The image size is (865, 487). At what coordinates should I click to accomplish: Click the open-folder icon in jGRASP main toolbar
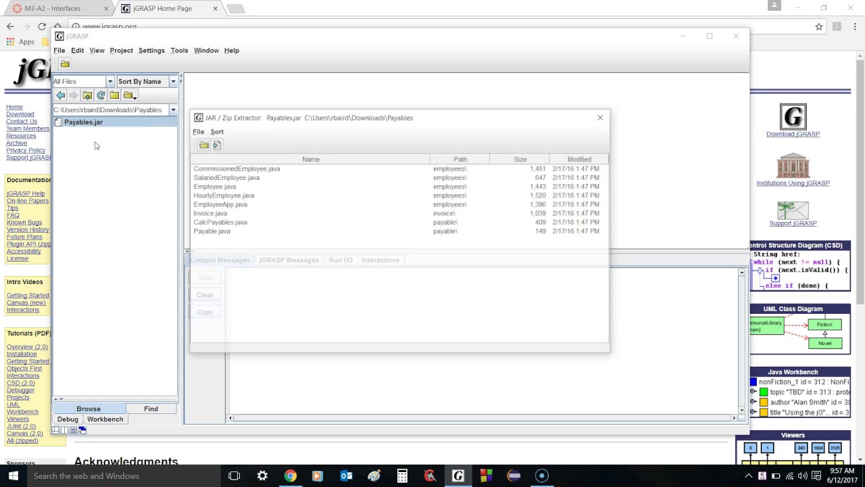pyautogui.click(x=65, y=64)
